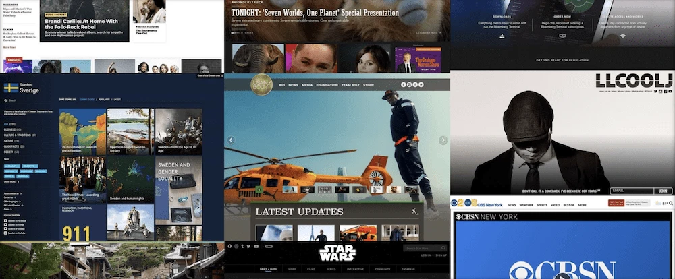
Task: Click the Twitter icon under the LL COOL J logo
Action: 655,91
